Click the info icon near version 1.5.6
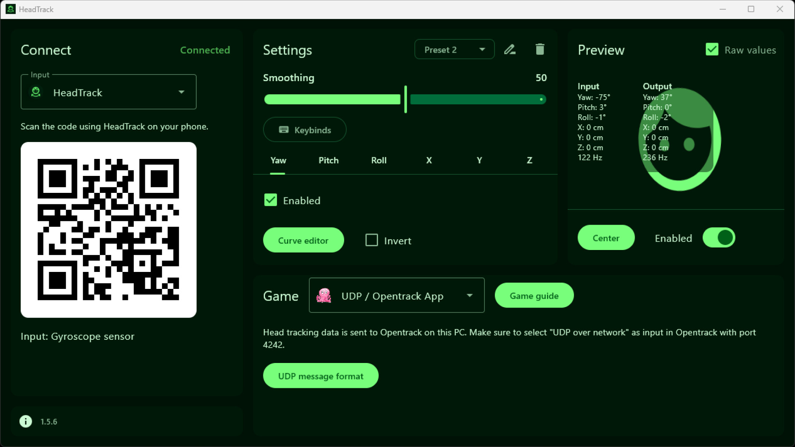This screenshot has width=795, height=447. tap(26, 421)
